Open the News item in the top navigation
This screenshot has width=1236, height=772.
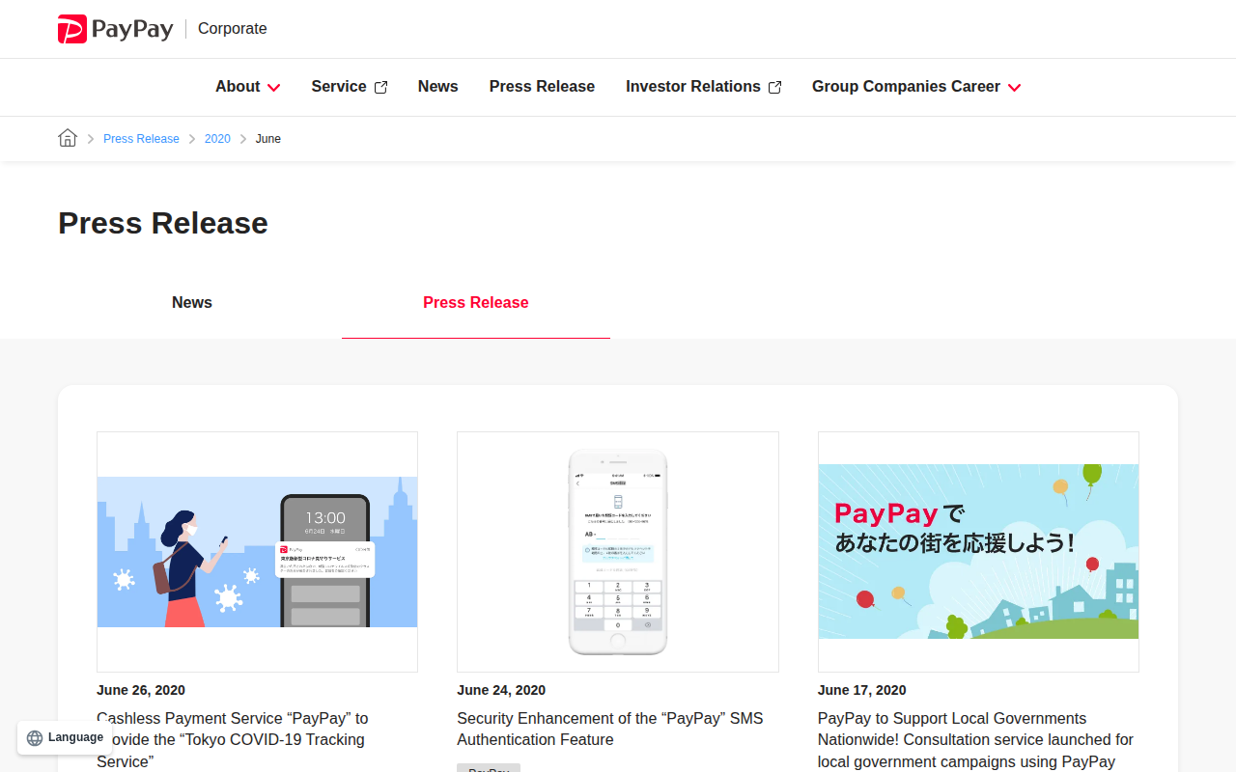coord(437,87)
